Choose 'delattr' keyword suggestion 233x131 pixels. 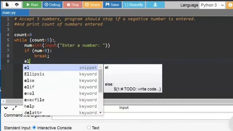point(61,112)
